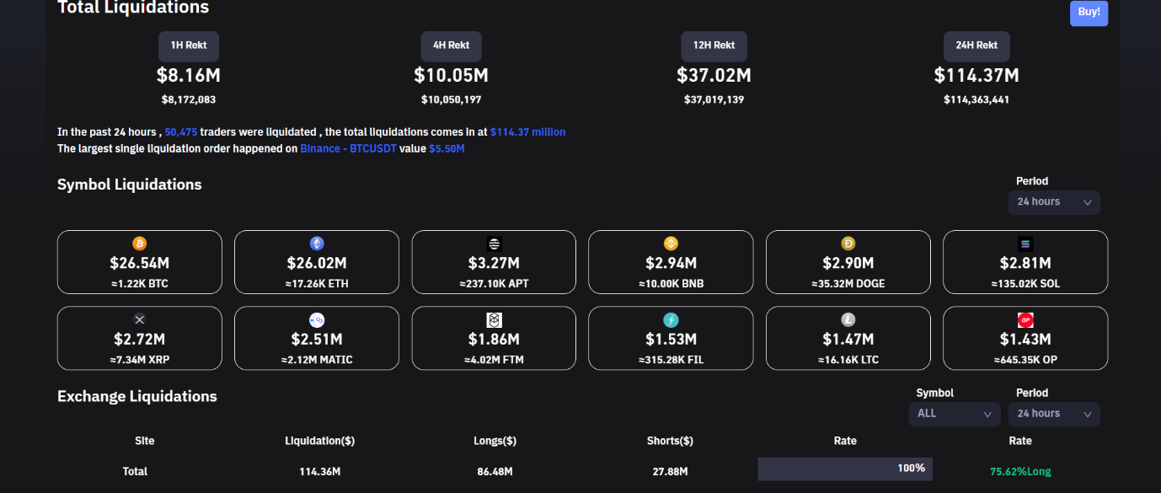The image size is (1161, 493).
Task: Click the $2.81M SOL value
Action: (x=1025, y=264)
